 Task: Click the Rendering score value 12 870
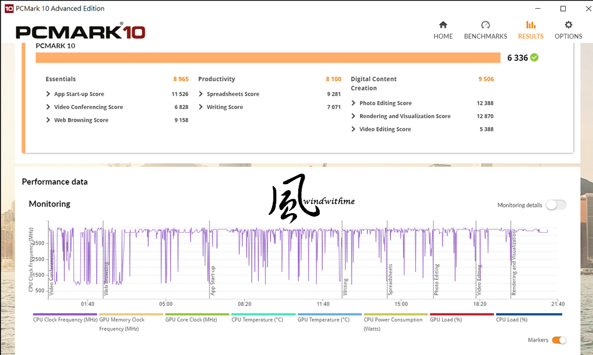tap(485, 116)
